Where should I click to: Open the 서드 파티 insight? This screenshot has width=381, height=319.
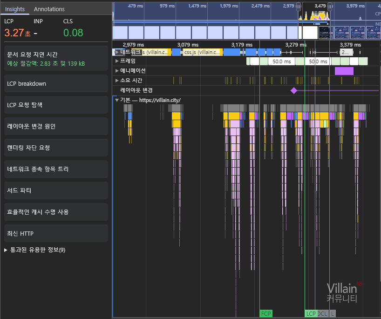(x=56, y=191)
